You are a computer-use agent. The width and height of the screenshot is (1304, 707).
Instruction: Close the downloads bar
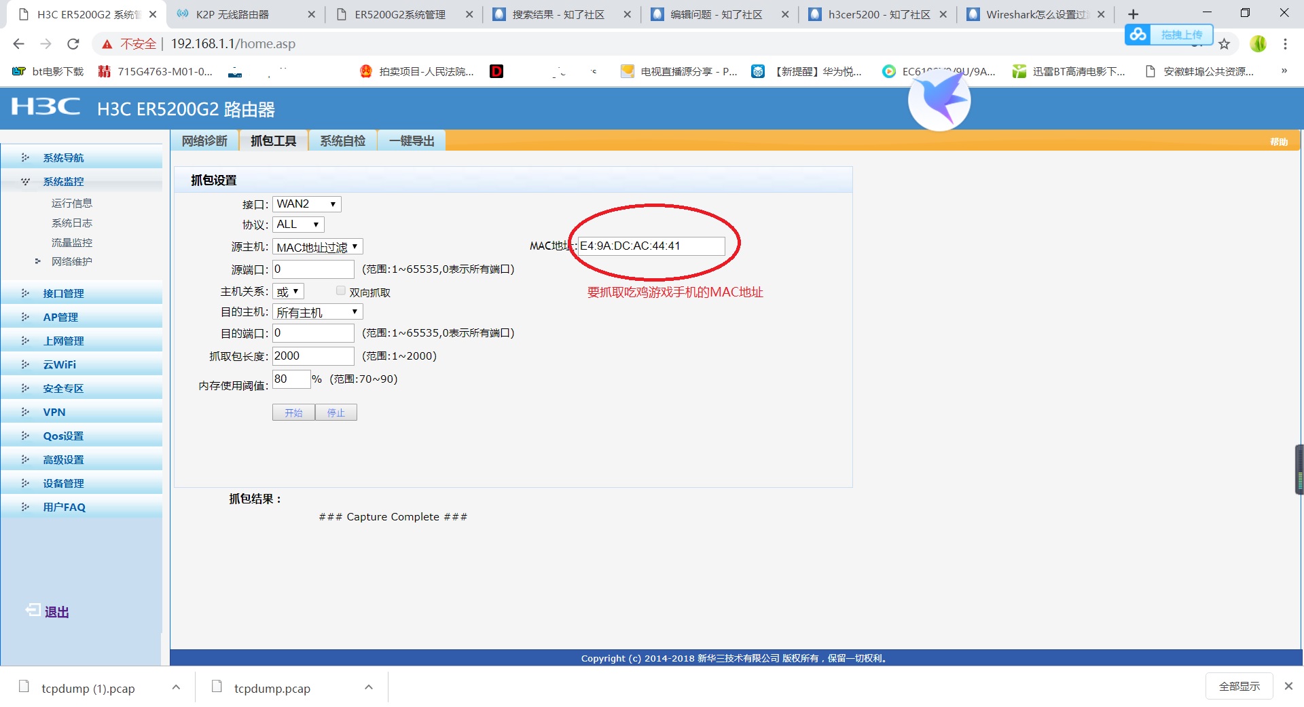pos(1288,687)
